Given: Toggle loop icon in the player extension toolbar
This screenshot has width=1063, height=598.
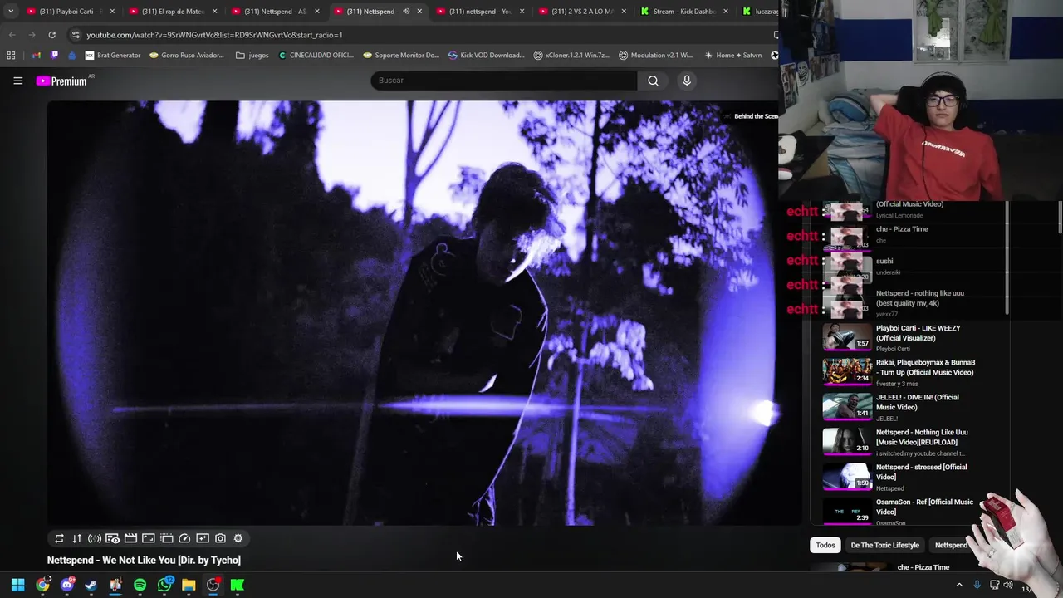Looking at the screenshot, I should point(59,538).
